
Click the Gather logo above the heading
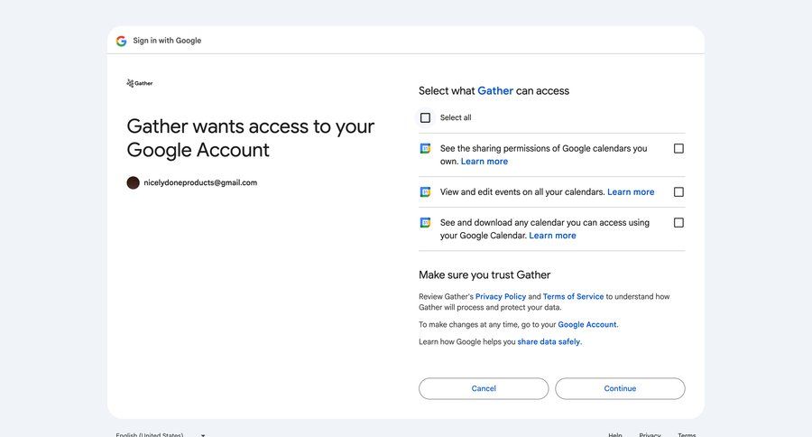(140, 83)
